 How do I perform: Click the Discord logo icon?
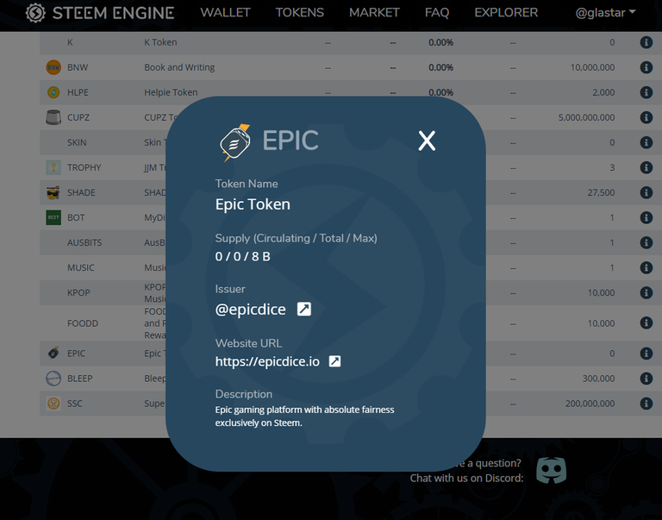[552, 470]
